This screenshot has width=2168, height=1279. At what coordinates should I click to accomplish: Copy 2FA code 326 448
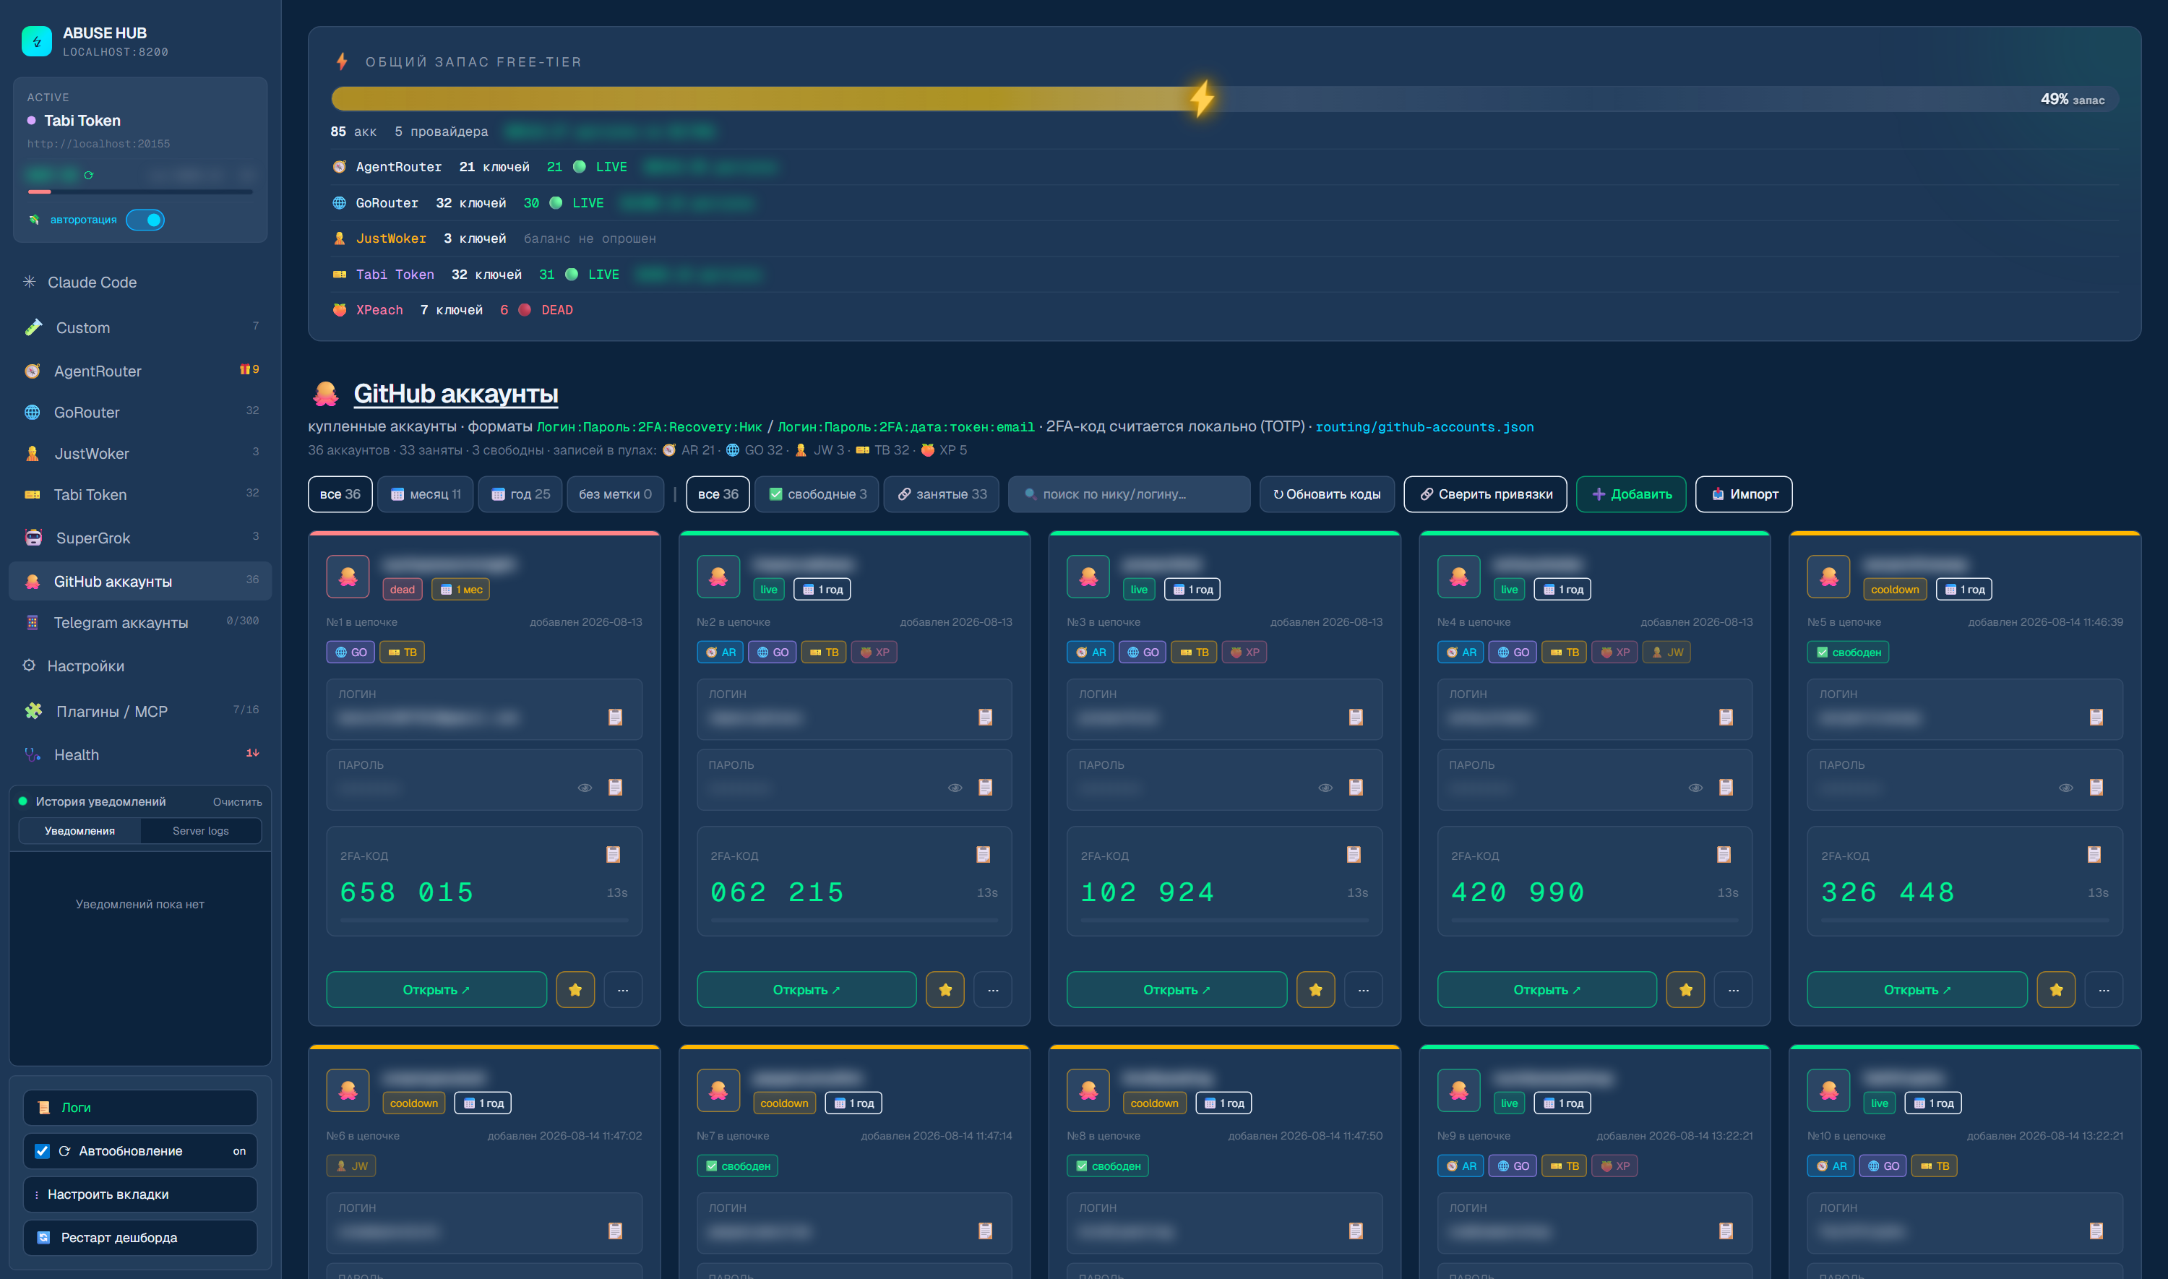pyautogui.click(x=2094, y=854)
